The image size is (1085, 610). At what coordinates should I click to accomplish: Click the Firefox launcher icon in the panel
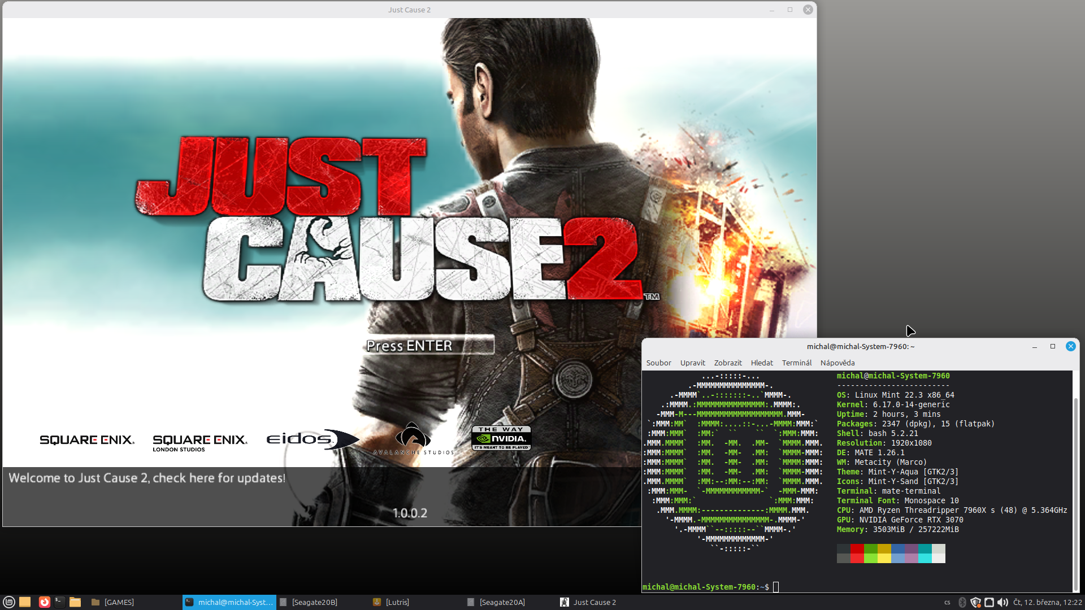[44, 602]
